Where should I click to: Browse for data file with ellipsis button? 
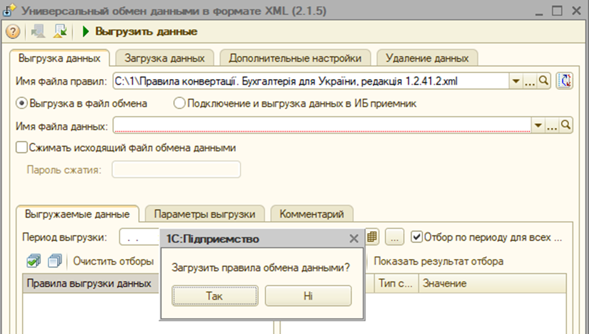coord(552,125)
